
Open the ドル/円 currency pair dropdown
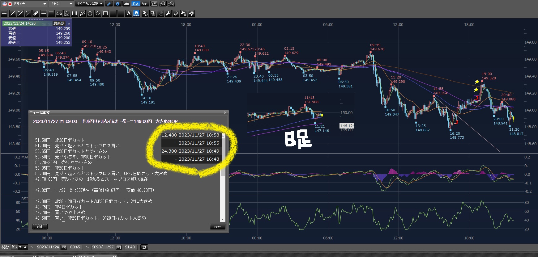point(24,4)
